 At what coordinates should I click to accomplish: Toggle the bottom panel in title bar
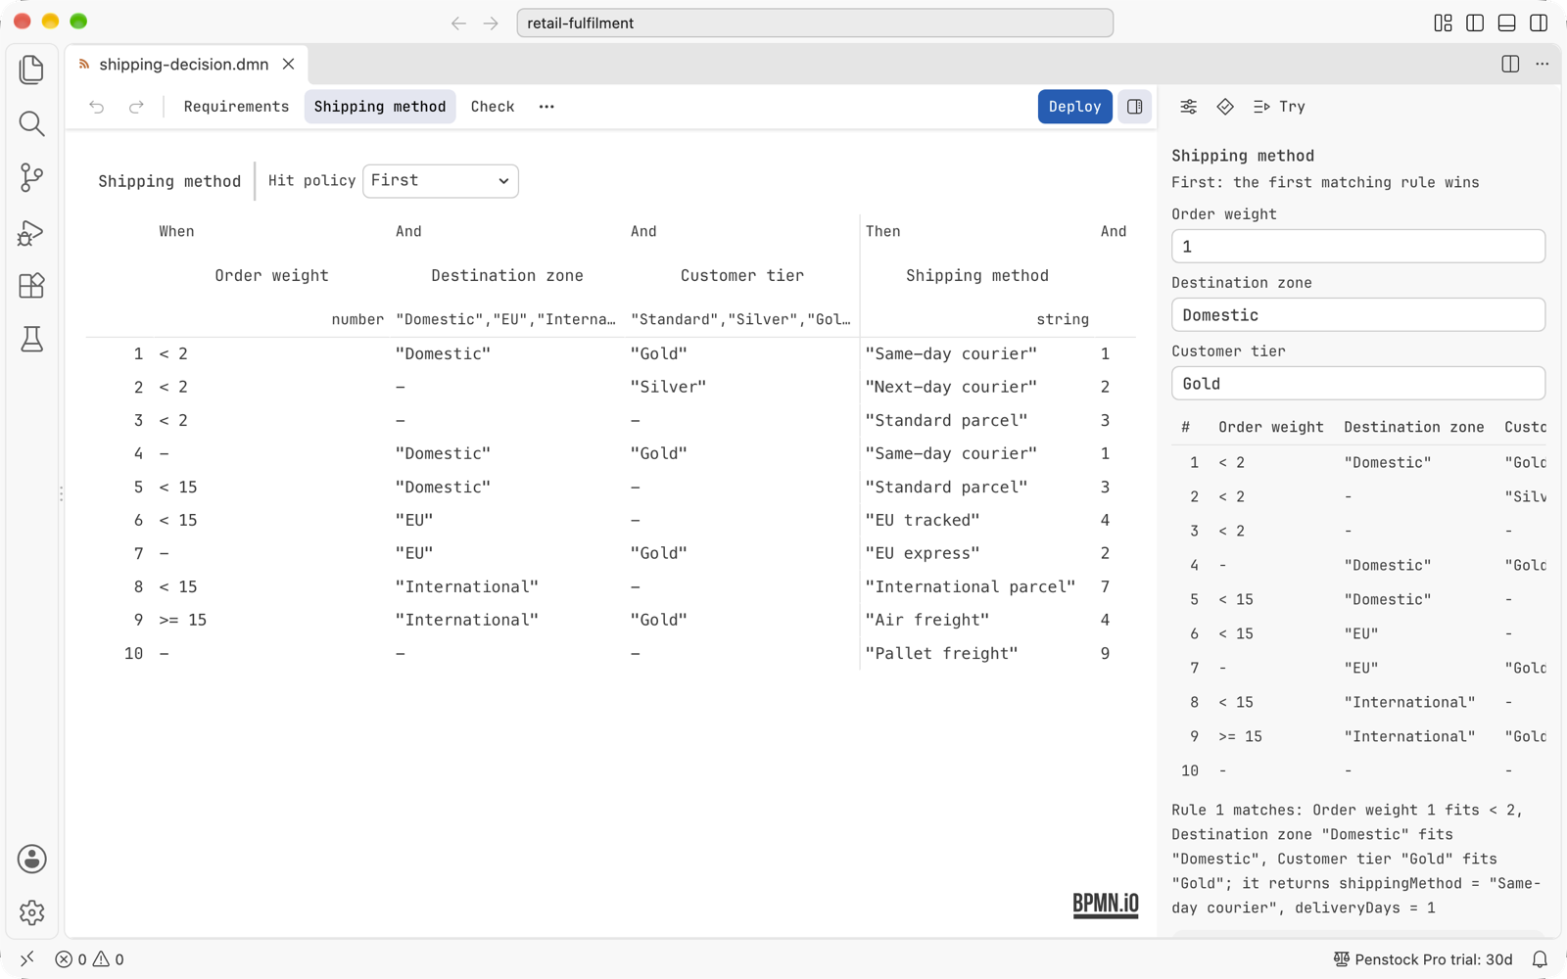1507,23
